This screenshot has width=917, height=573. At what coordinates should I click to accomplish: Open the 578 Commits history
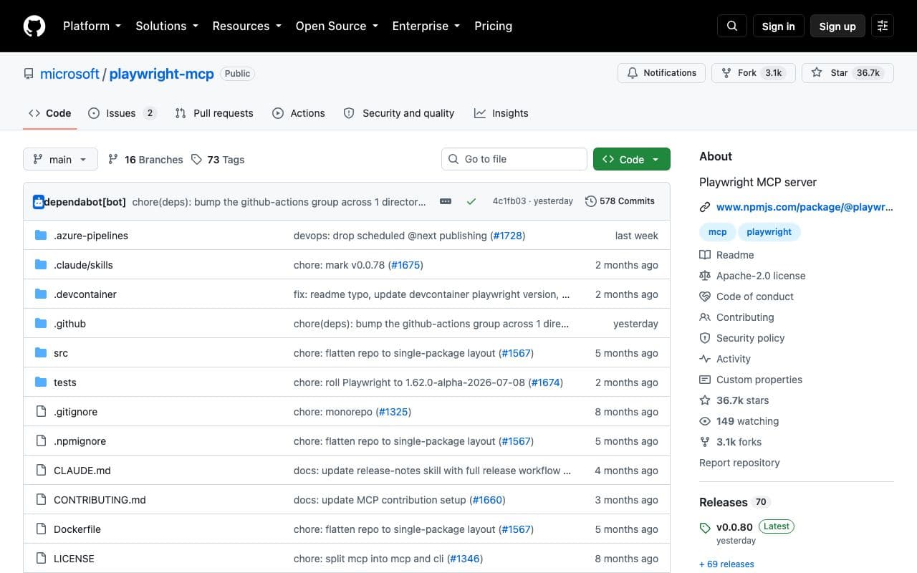[x=620, y=201]
